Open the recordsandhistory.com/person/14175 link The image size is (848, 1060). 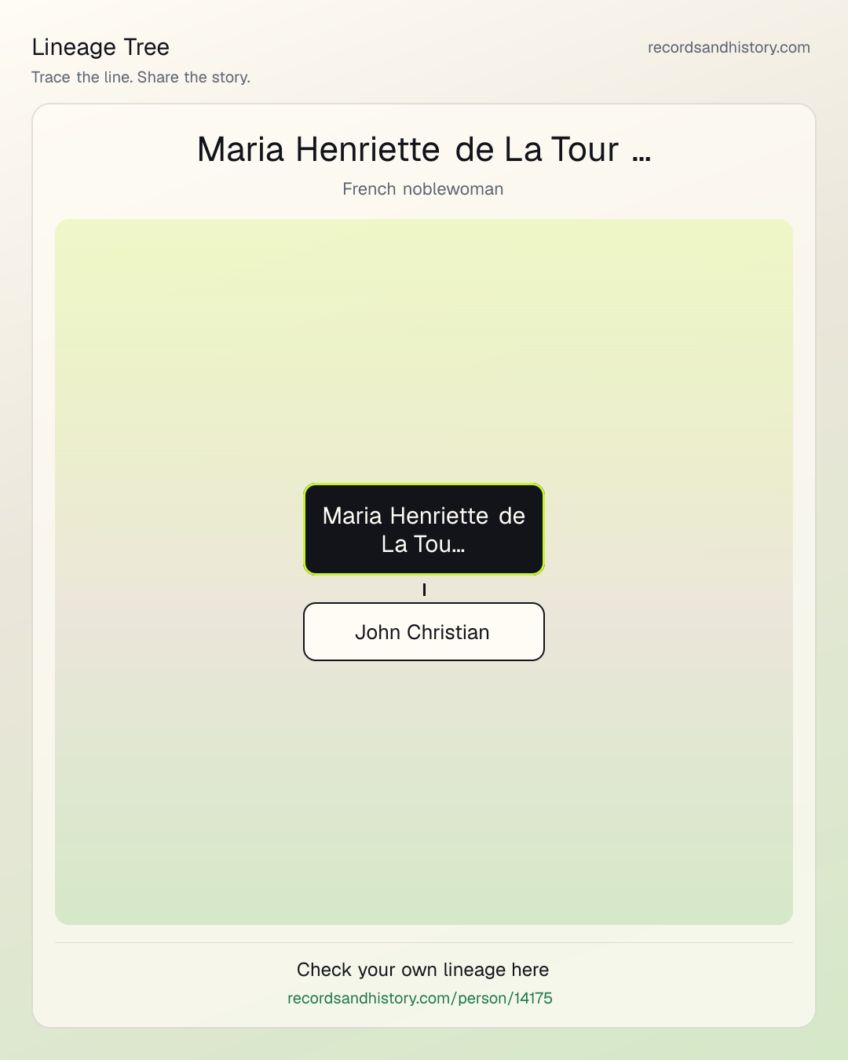click(x=420, y=998)
